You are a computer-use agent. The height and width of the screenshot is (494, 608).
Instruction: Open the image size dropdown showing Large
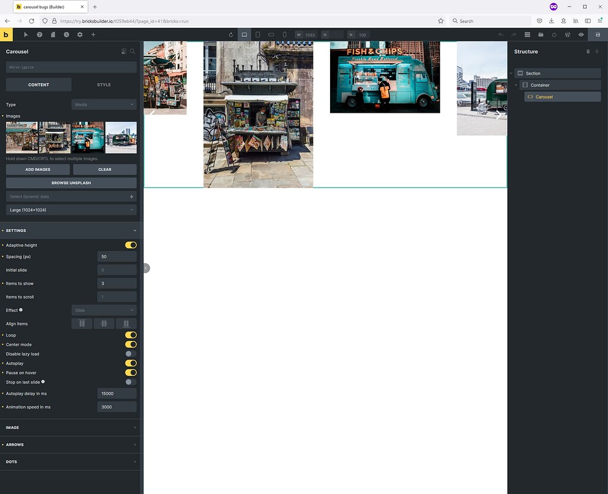click(x=71, y=210)
